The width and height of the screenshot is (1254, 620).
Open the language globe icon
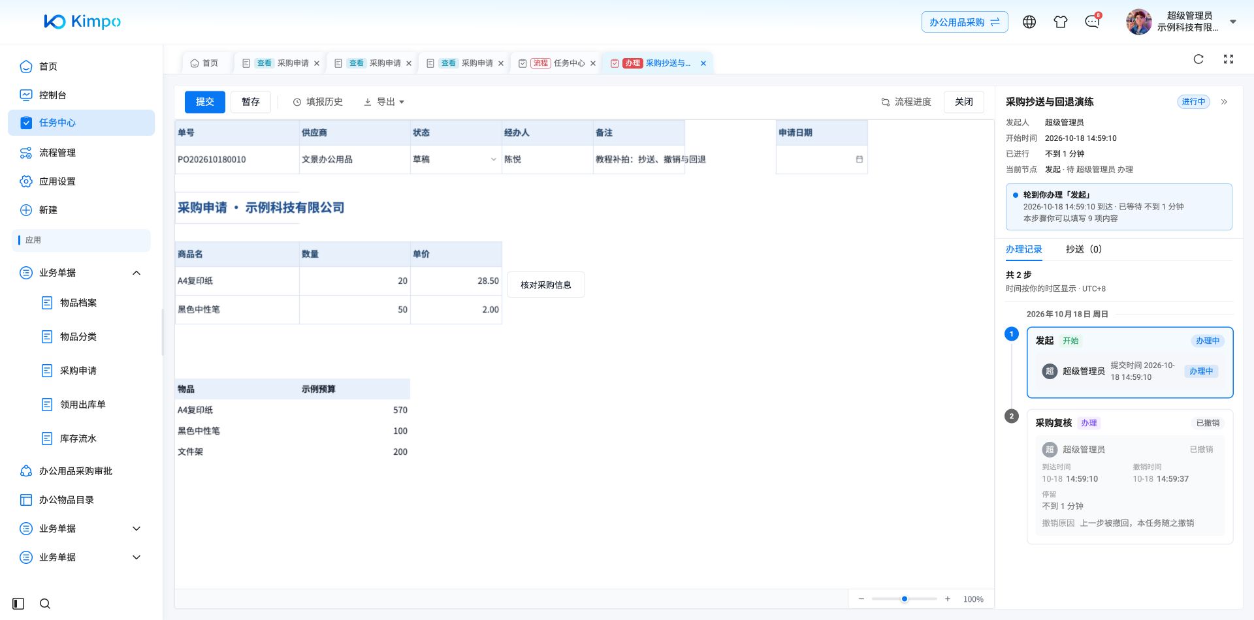[x=1029, y=22]
